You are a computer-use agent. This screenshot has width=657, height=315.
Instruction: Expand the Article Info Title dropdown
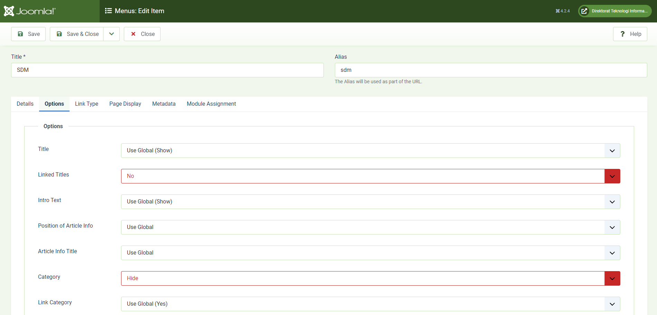pyautogui.click(x=371, y=253)
